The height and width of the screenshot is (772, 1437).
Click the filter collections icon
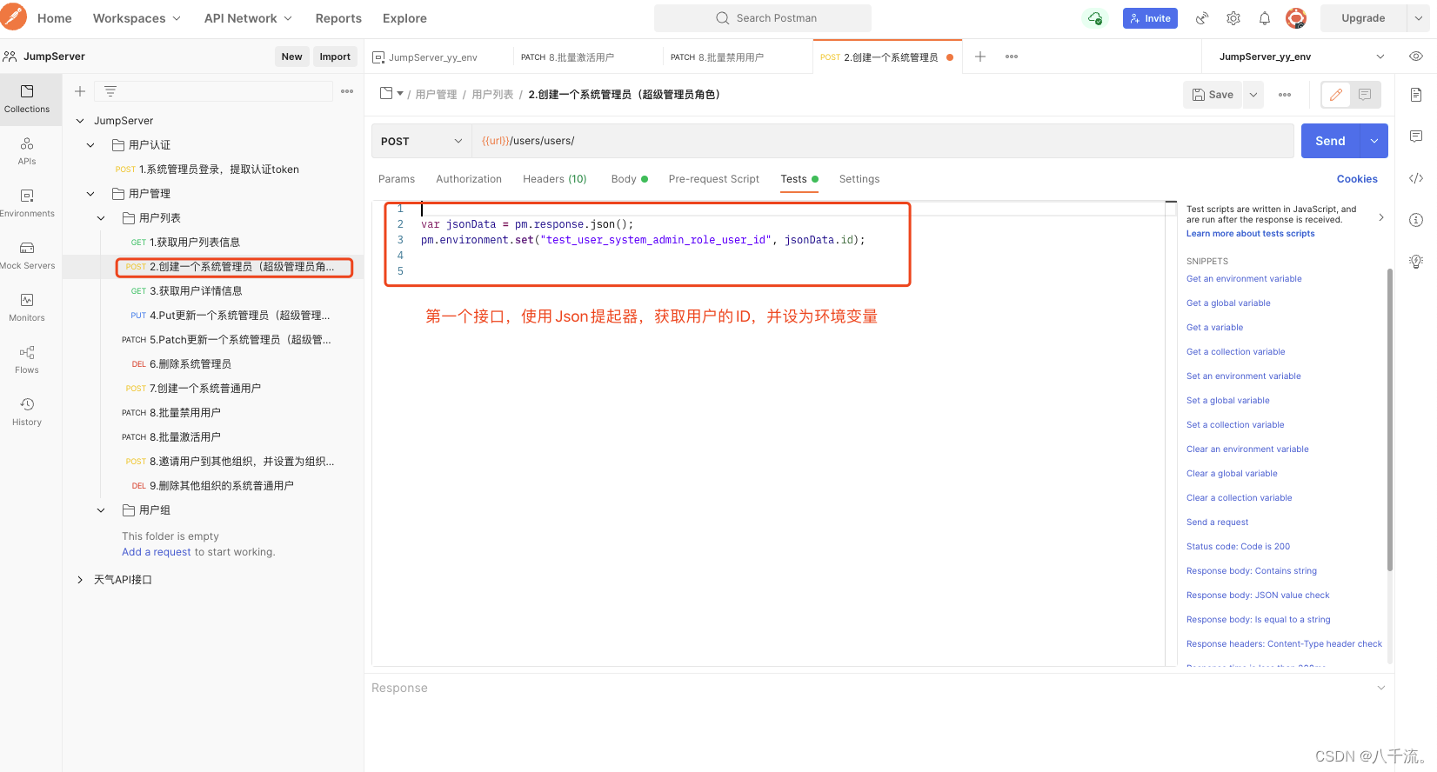point(110,91)
